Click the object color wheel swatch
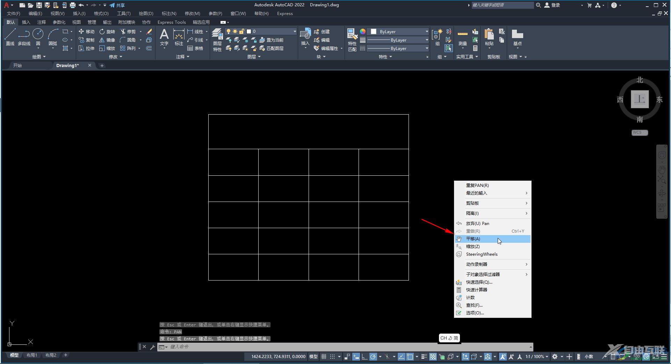The width and height of the screenshot is (671, 364). (363, 31)
